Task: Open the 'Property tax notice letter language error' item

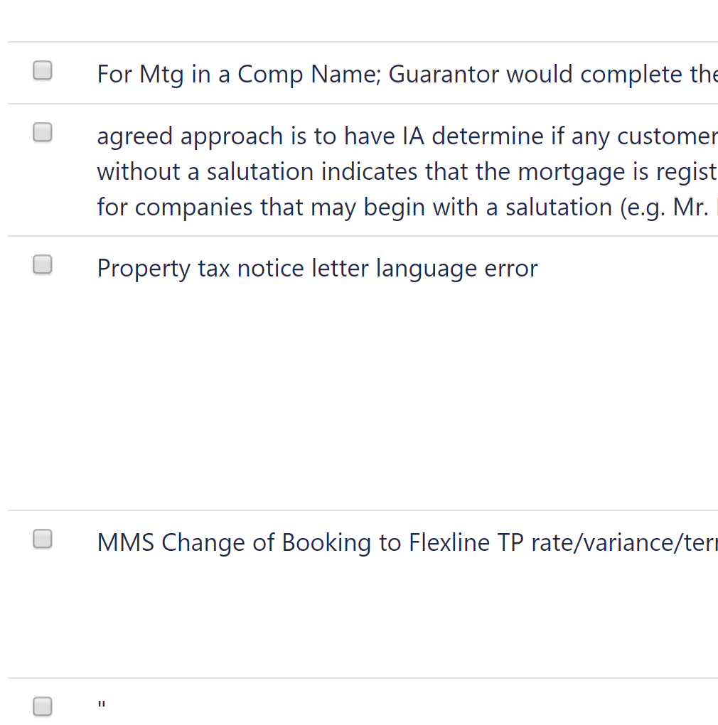Action: [x=317, y=269]
